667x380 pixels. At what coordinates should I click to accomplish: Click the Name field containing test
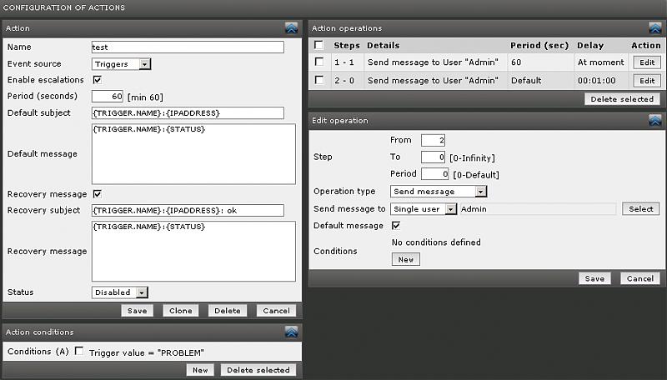188,47
